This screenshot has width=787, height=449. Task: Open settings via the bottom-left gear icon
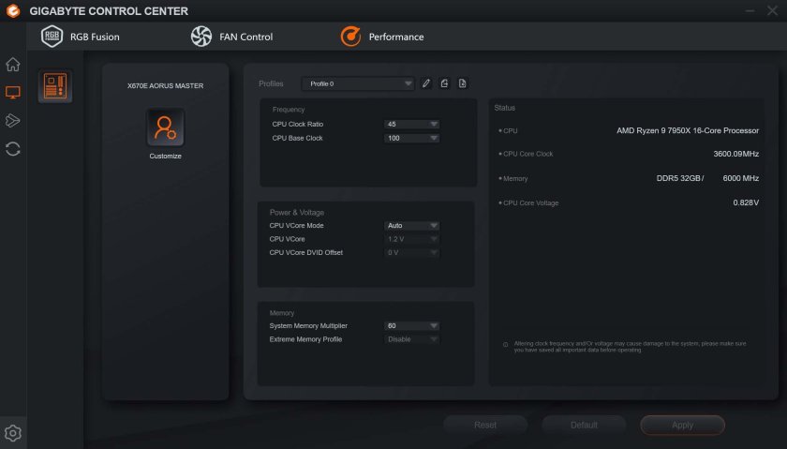click(13, 432)
